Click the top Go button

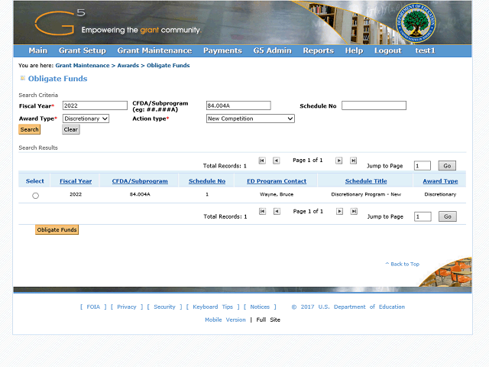447,166
